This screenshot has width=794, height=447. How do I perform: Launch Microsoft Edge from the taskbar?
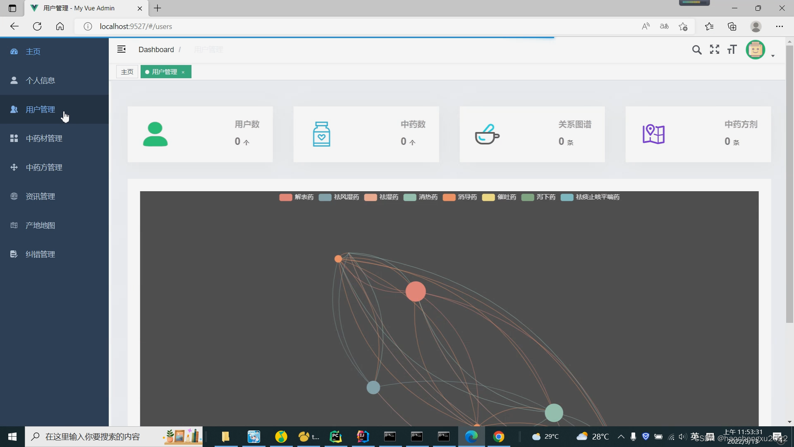pyautogui.click(x=472, y=436)
